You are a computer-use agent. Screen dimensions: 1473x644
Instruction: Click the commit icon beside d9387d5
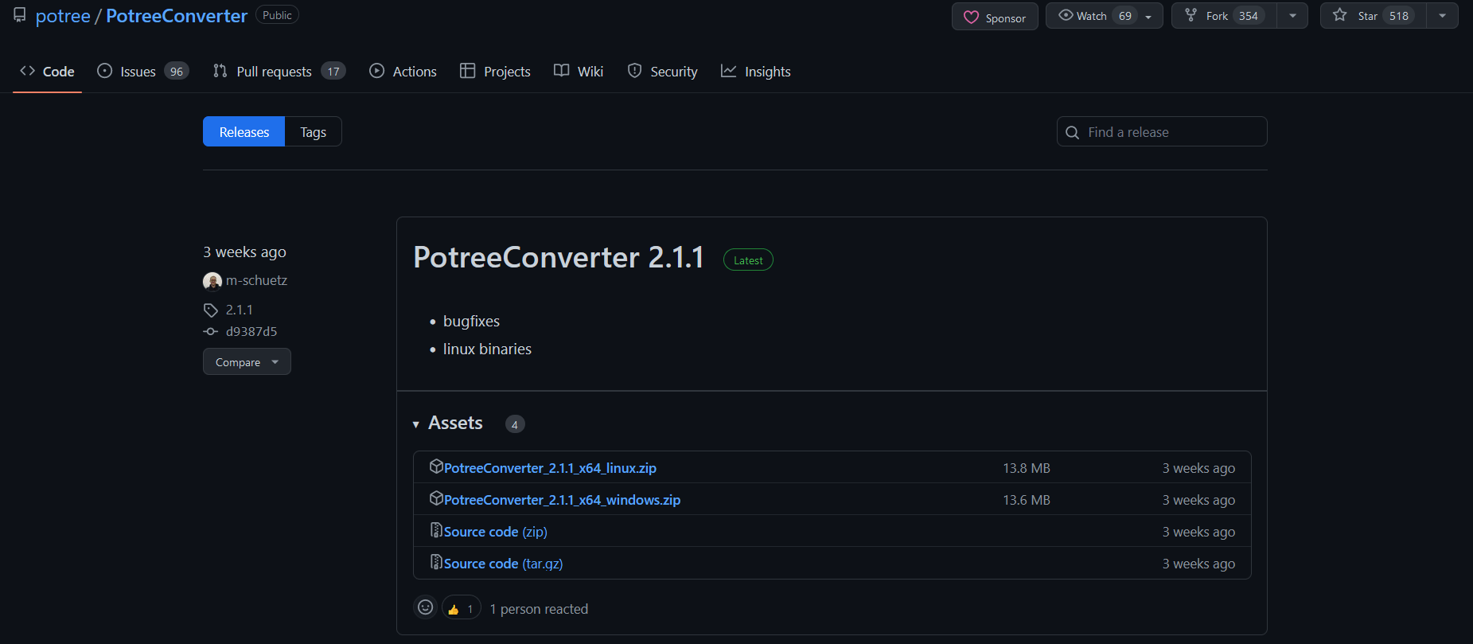click(211, 332)
